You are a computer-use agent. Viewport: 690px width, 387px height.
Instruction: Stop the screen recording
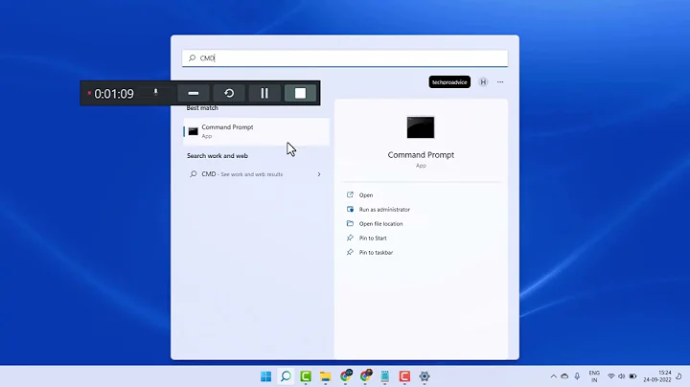coord(300,93)
